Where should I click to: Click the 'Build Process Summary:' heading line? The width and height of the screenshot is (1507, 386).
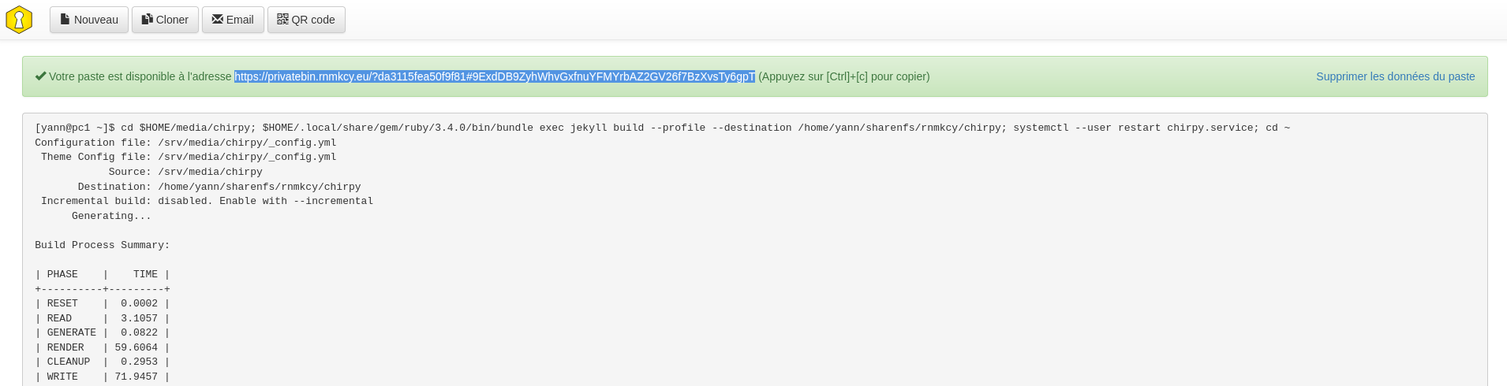pyautogui.click(x=102, y=245)
